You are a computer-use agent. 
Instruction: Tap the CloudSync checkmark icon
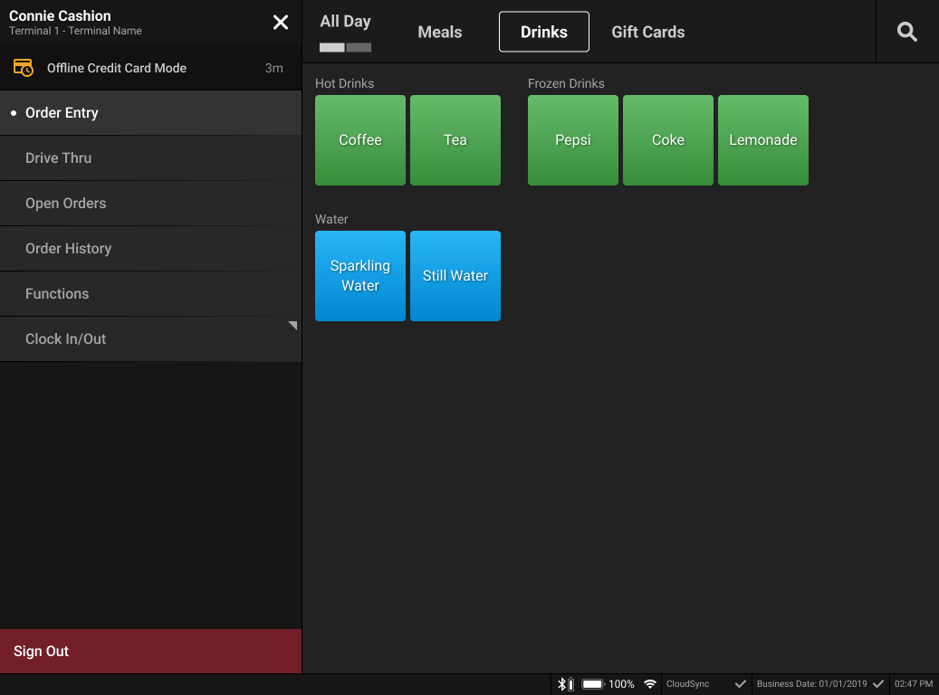pyautogui.click(x=740, y=684)
